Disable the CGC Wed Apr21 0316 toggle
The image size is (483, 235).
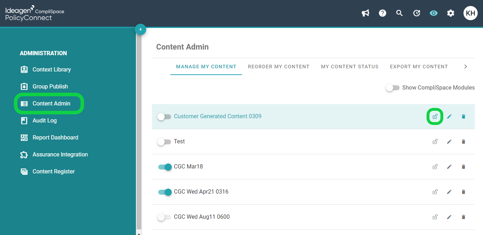(x=165, y=192)
